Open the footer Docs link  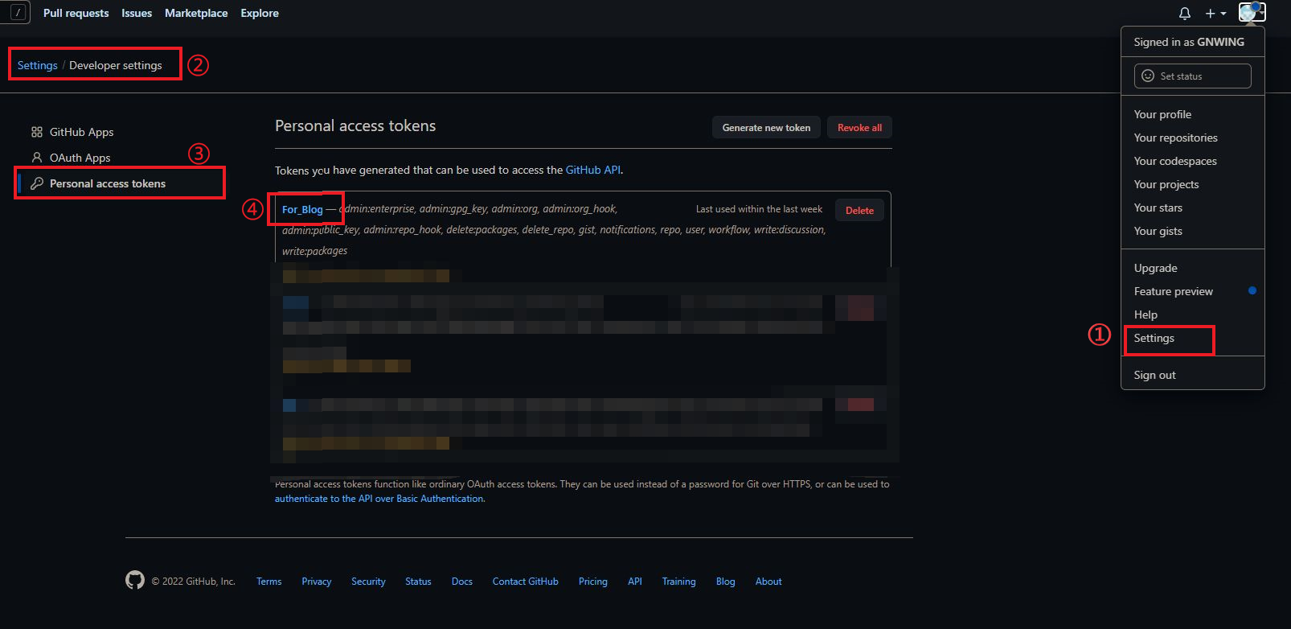(462, 581)
